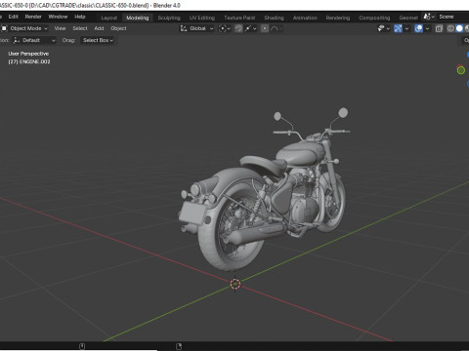Click the 3D cursor at the origin
Screen dimensions: 469x351
point(235,284)
